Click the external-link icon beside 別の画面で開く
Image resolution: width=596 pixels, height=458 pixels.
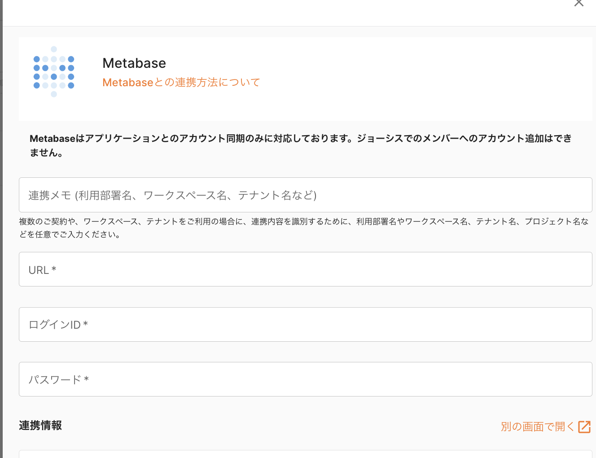click(584, 427)
